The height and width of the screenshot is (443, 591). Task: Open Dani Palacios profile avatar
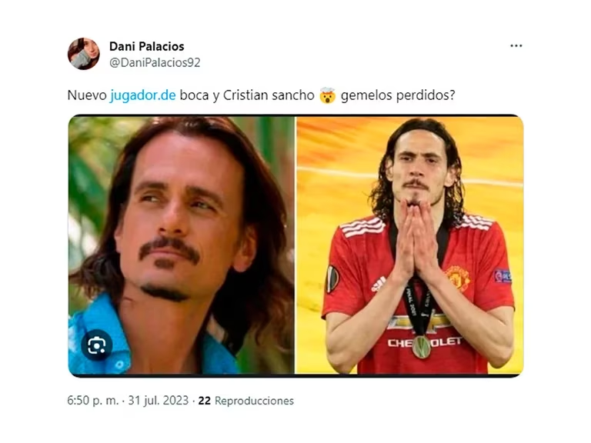84,54
